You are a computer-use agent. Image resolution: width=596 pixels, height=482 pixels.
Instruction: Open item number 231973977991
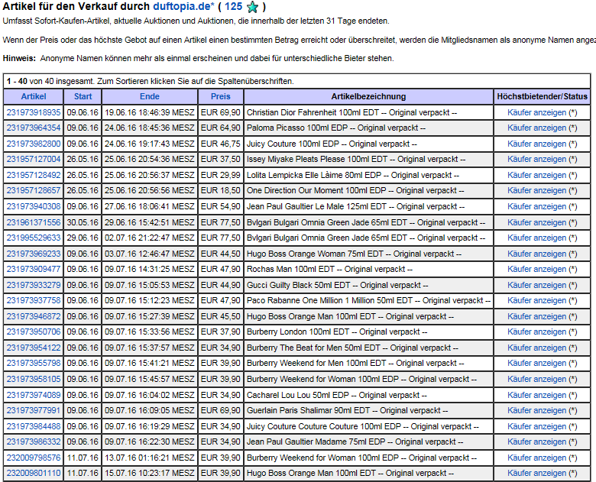[34, 410]
